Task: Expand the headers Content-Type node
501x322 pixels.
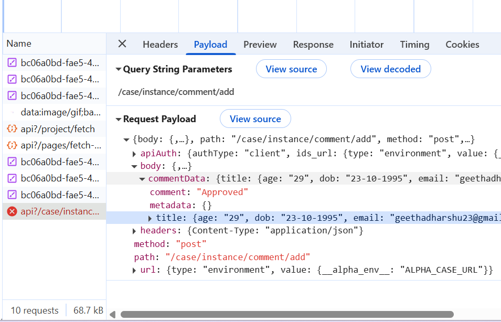Action: tap(134, 231)
